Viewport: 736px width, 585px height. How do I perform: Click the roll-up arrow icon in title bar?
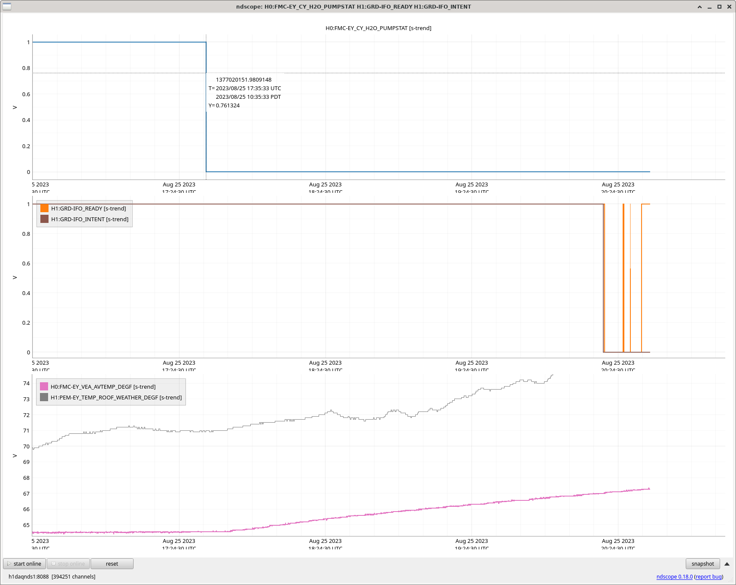point(700,6)
